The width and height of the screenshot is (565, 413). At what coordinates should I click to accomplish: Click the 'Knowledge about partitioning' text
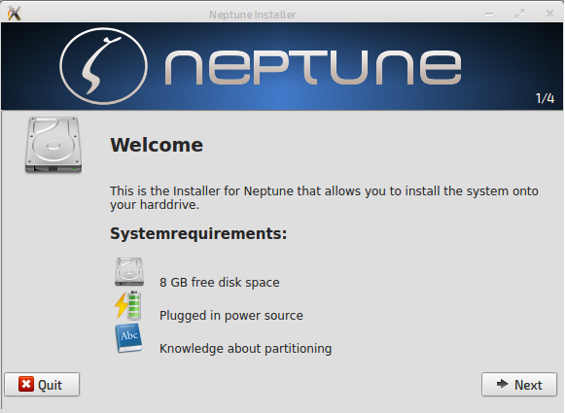tap(245, 349)
